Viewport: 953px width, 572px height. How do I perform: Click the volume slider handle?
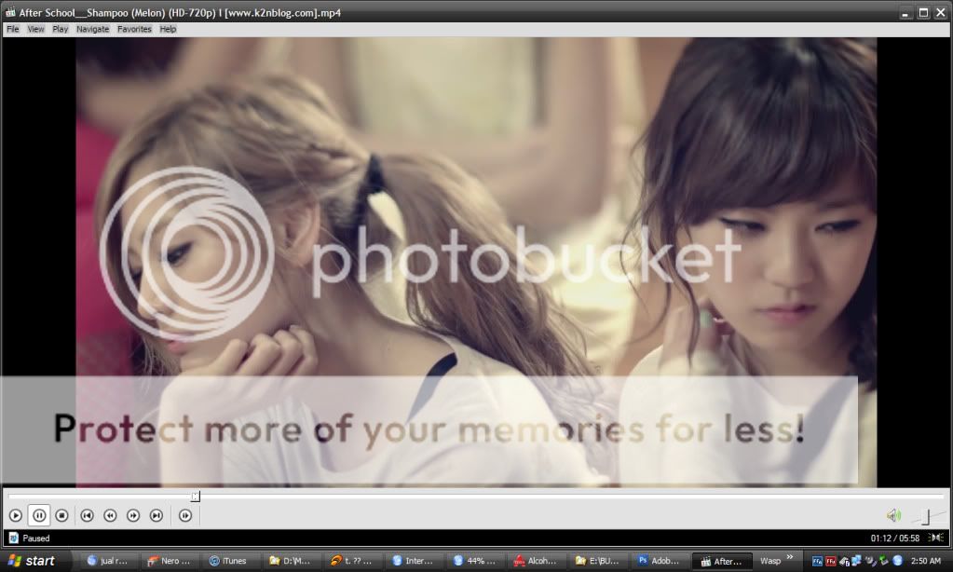(x=926, y=516)
